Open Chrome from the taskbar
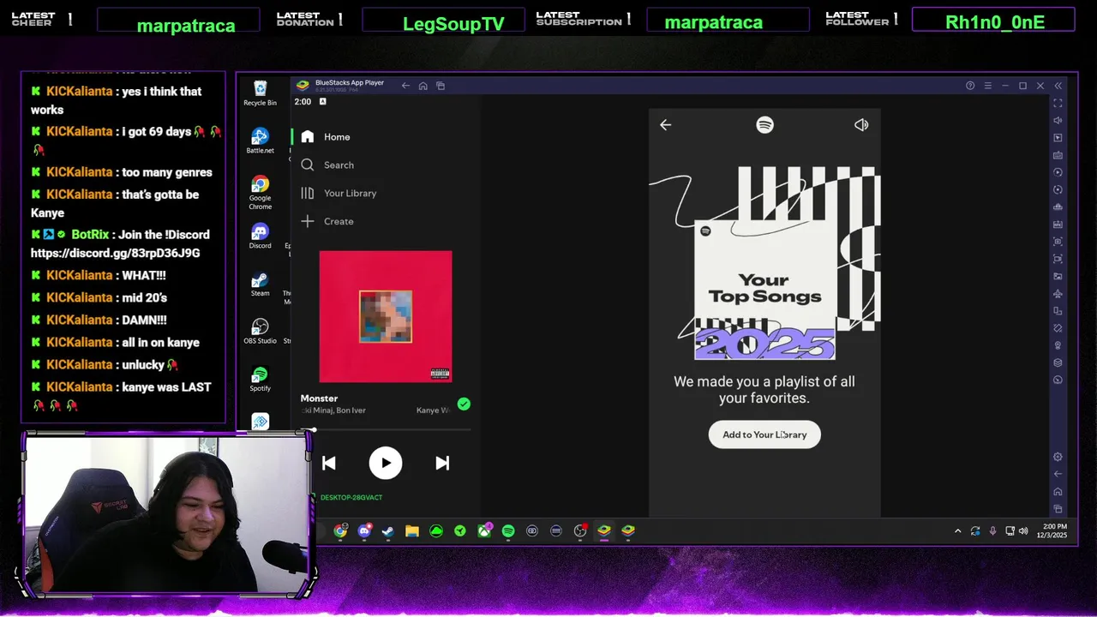The image size is (1097, 617). [x=340, y=531]
